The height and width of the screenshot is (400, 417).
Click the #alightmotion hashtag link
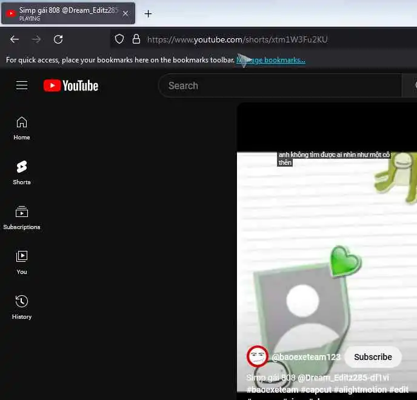[361, 390]
